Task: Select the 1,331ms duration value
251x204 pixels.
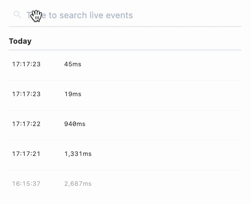Action: coord(78,154)
